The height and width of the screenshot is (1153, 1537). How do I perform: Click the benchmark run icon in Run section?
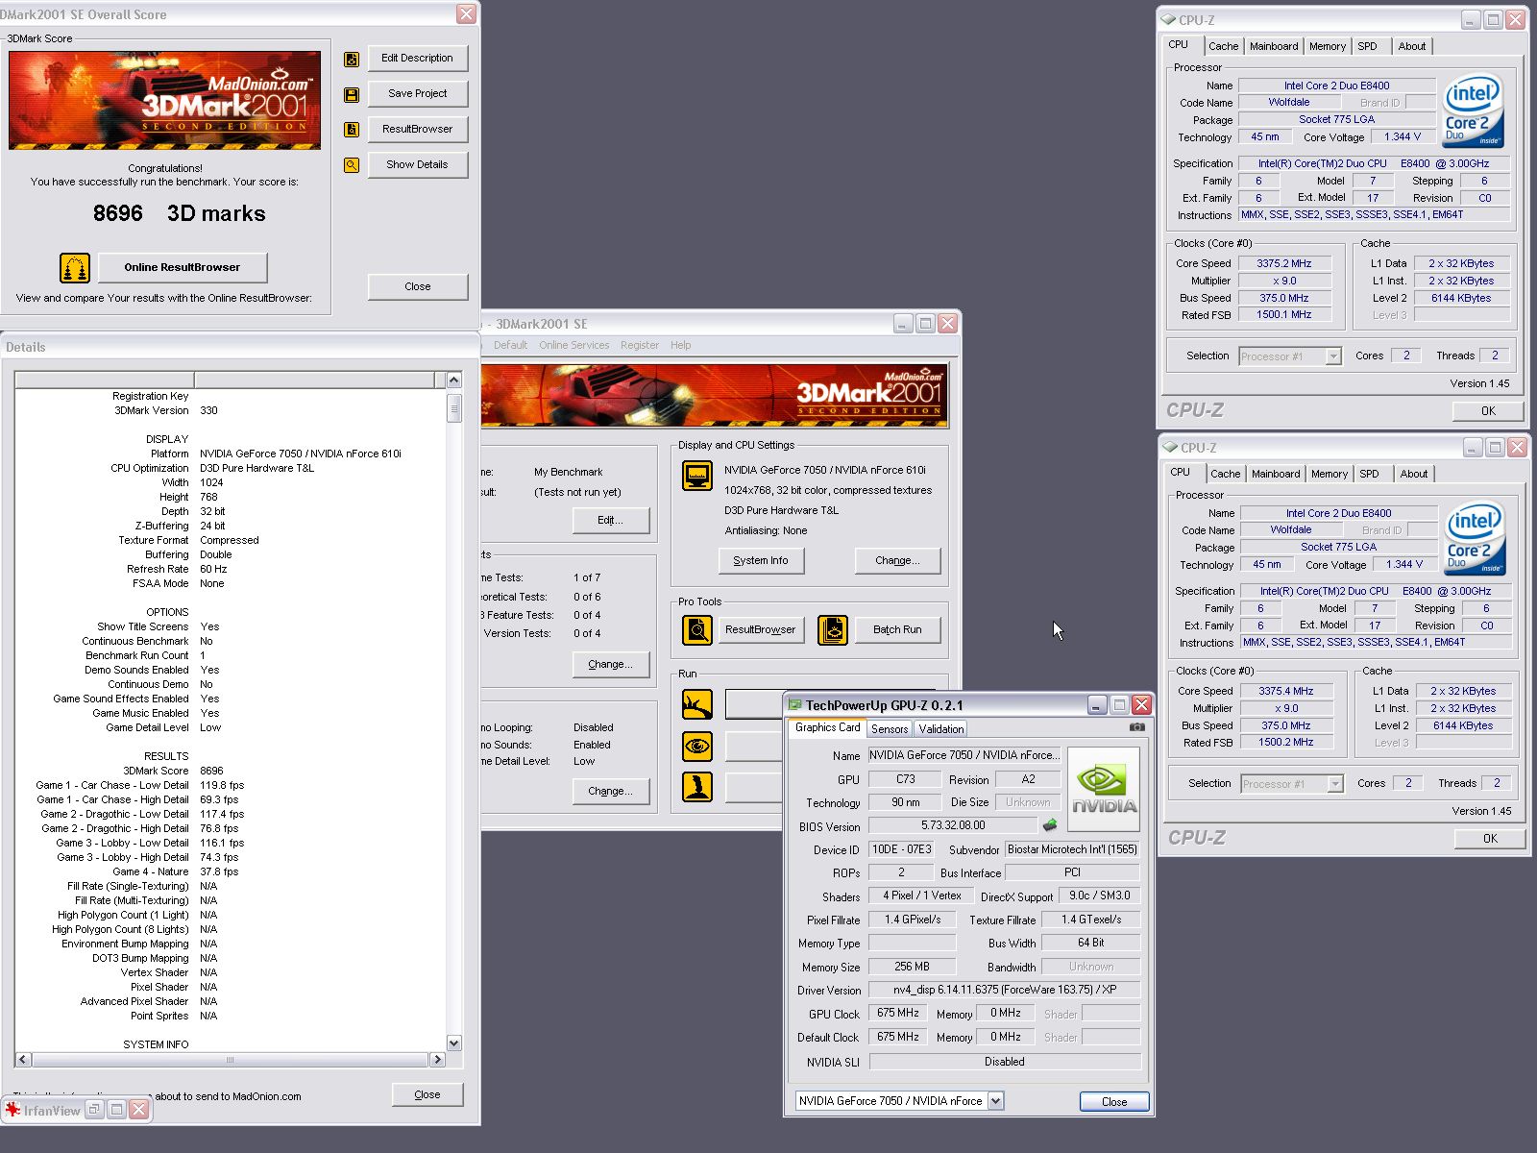pos(697,704)
